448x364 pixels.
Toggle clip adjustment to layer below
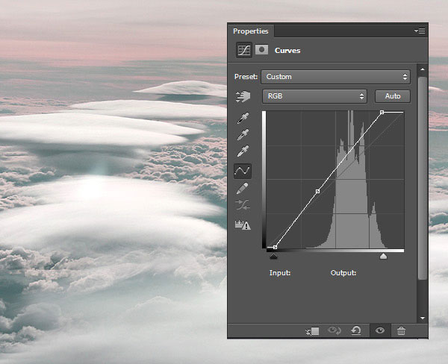312,331
